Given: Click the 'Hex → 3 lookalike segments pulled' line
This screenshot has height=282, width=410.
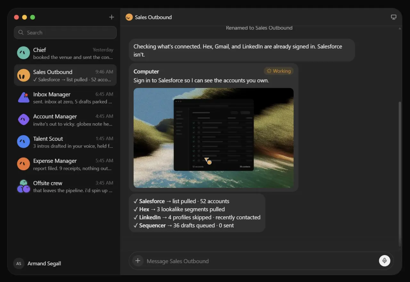Looking at the screenshot, I should [179, 209].
